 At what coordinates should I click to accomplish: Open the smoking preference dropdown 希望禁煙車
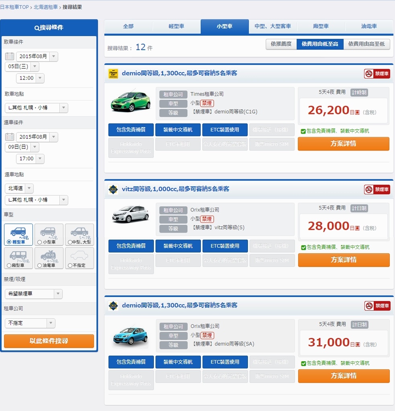34,294
